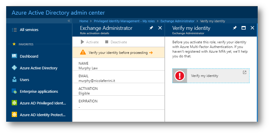This screenshot has width=270, height=134.
Task: Open the Verify your identity before proceeding banner
Action: click(x=118, y=53)
